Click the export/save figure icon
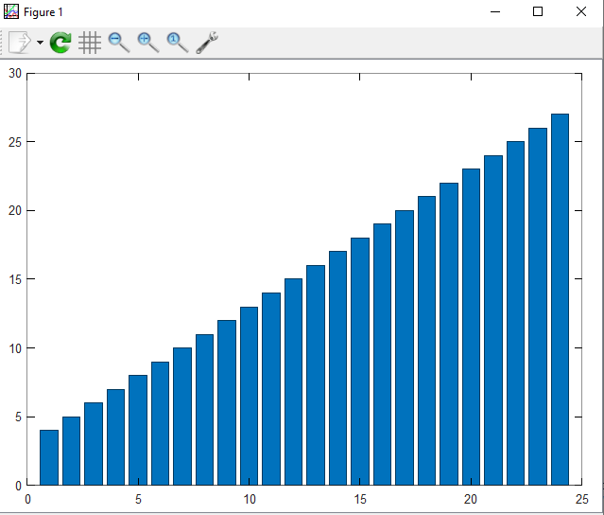 click(x=19, y=43)
